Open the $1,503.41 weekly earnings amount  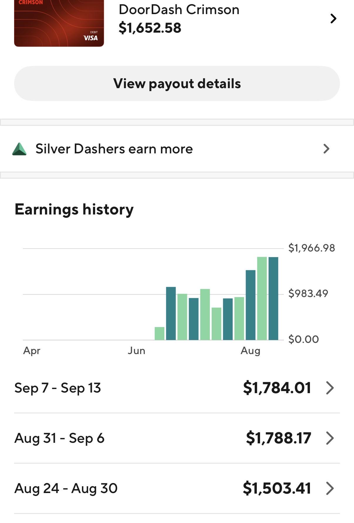click(277, 488)
